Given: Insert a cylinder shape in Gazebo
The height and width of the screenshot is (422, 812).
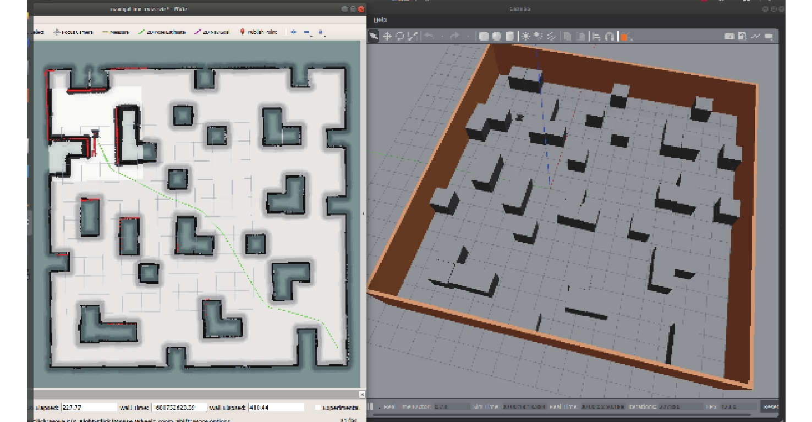Looking at the screenshot, I should [510, 36].
